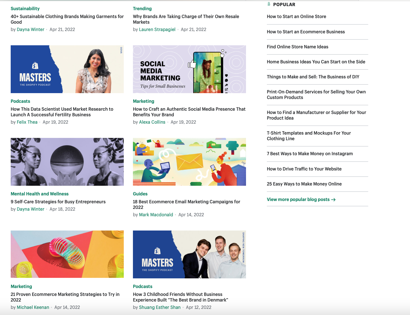This screenshot has height=315, width=410.
Task: Open the article about 40+ Sustainable Clothing Brands
Action: coord(67,19)
